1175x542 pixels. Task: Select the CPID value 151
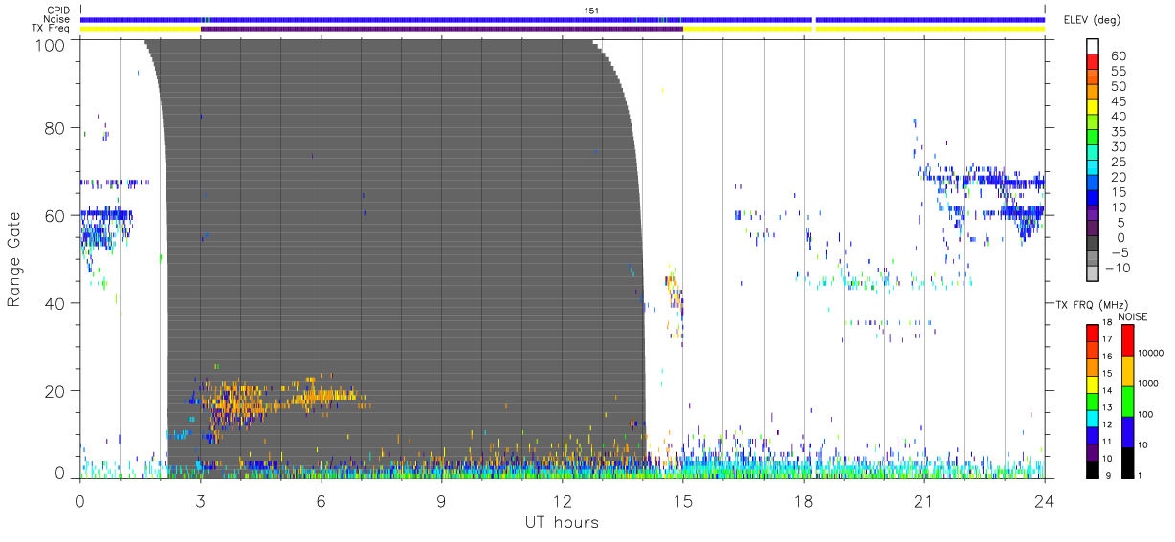pyautogui.click(x=591, y=11)
